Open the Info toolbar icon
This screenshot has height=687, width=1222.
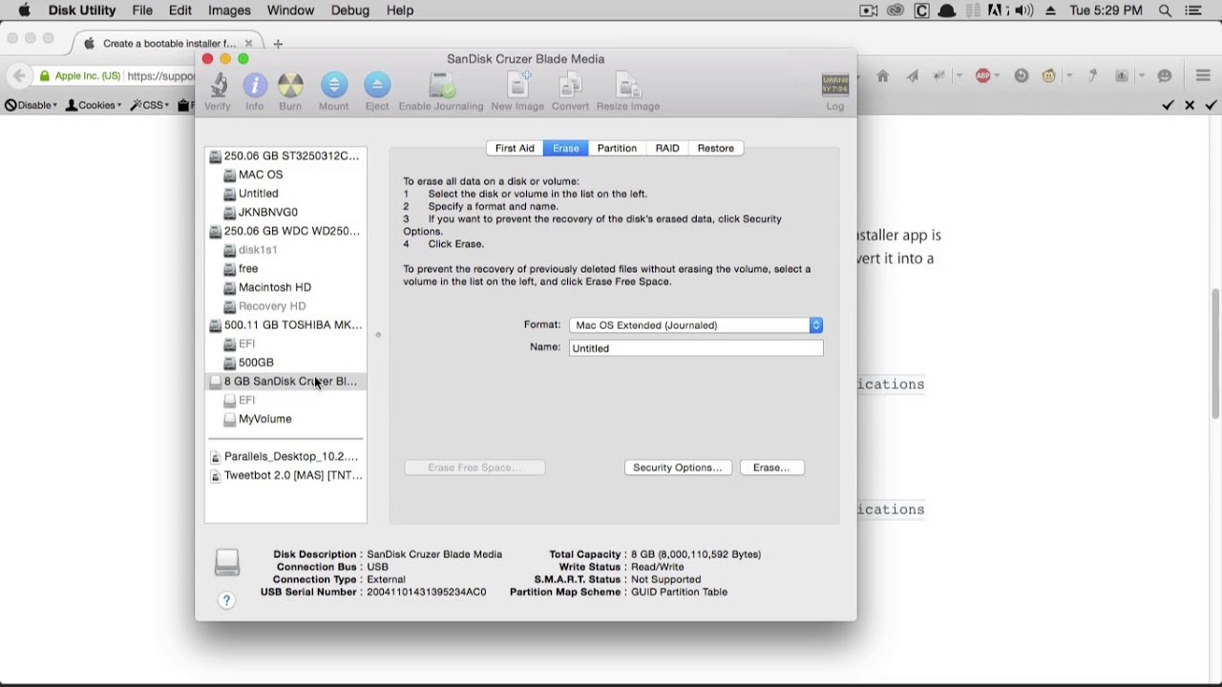tap(255, 85)
